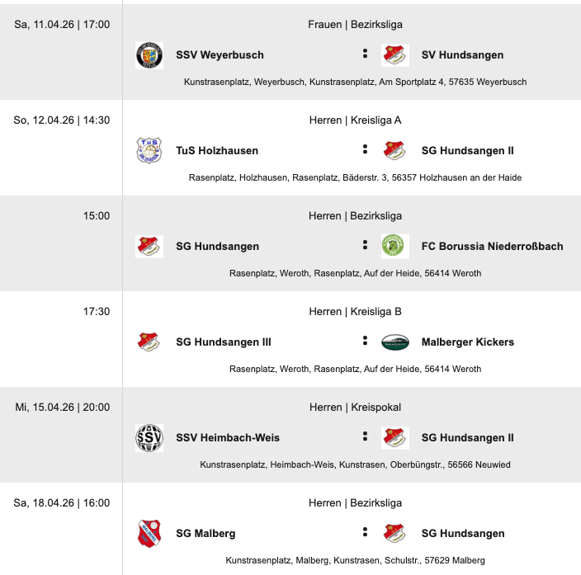Click the TuS Holzhausen club logo
The image size is (581, 575).
pos(149,151)
